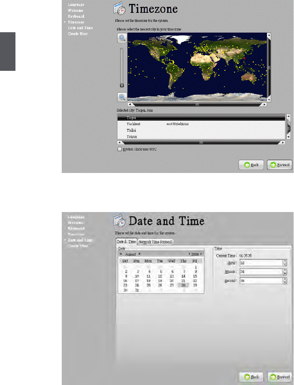Click the Date and Time header clock icon

click(120, 220)
